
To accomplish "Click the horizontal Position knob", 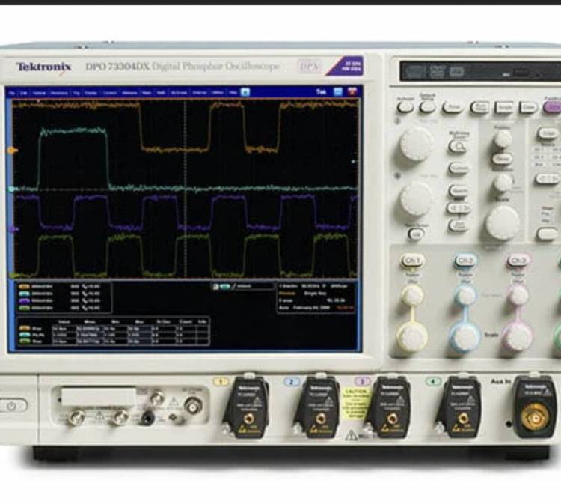I will tap(502, 138).
